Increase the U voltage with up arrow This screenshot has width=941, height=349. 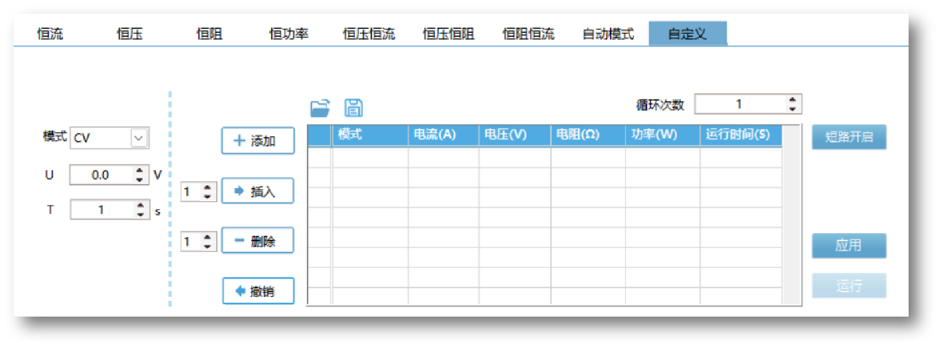pyautogui.click(x=140, y=170)
